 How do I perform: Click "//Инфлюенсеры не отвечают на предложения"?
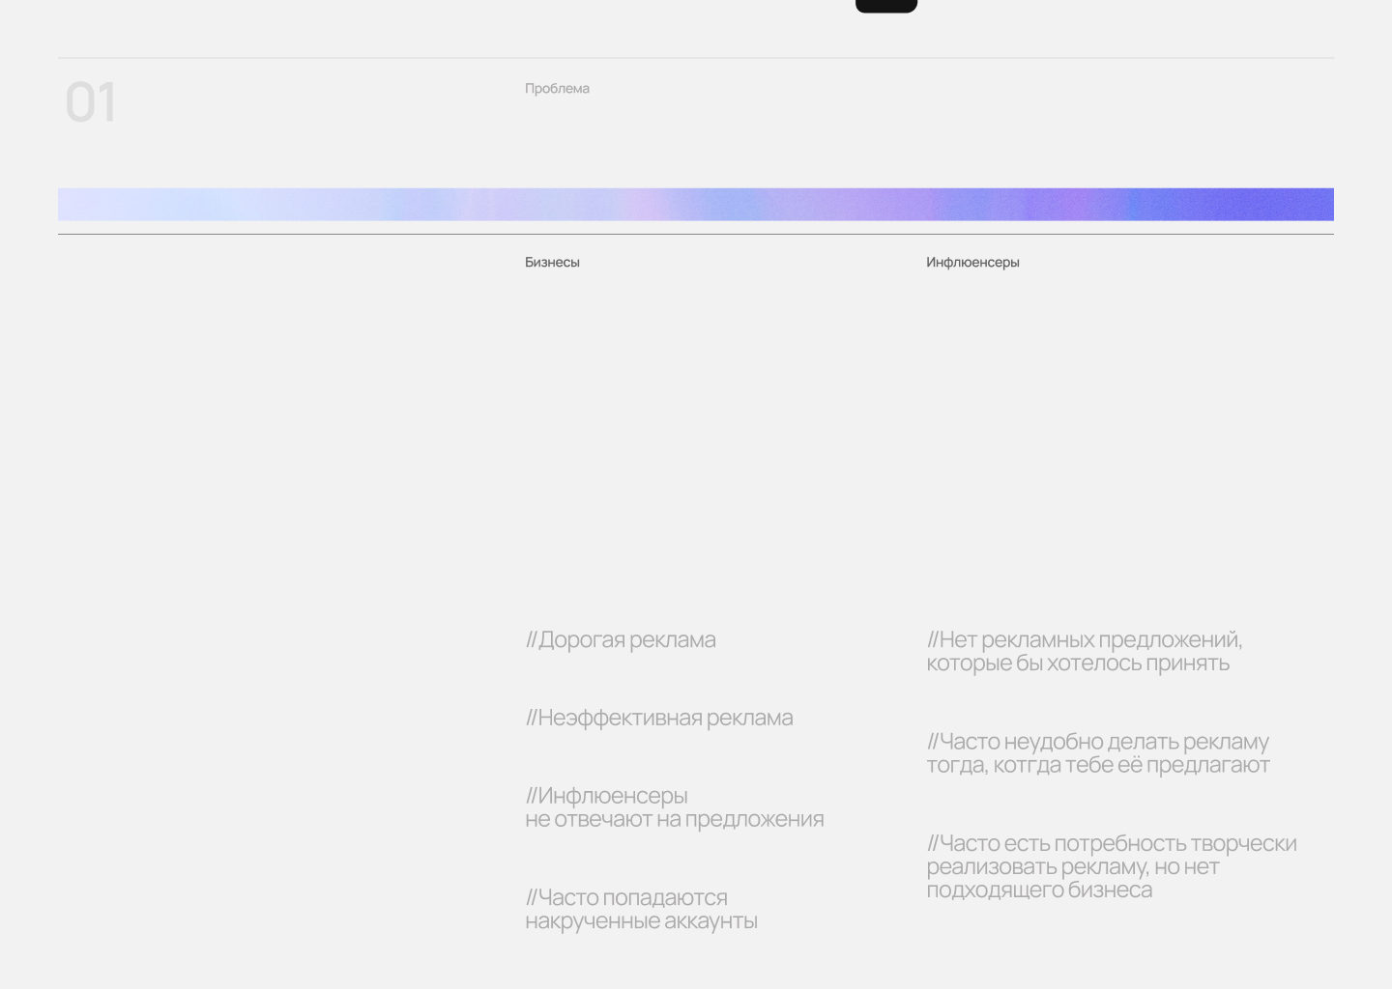click(x=674, y=807)
